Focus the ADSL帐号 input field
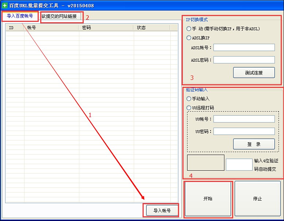This screenshot has width=284, height=221. point(244,47)
